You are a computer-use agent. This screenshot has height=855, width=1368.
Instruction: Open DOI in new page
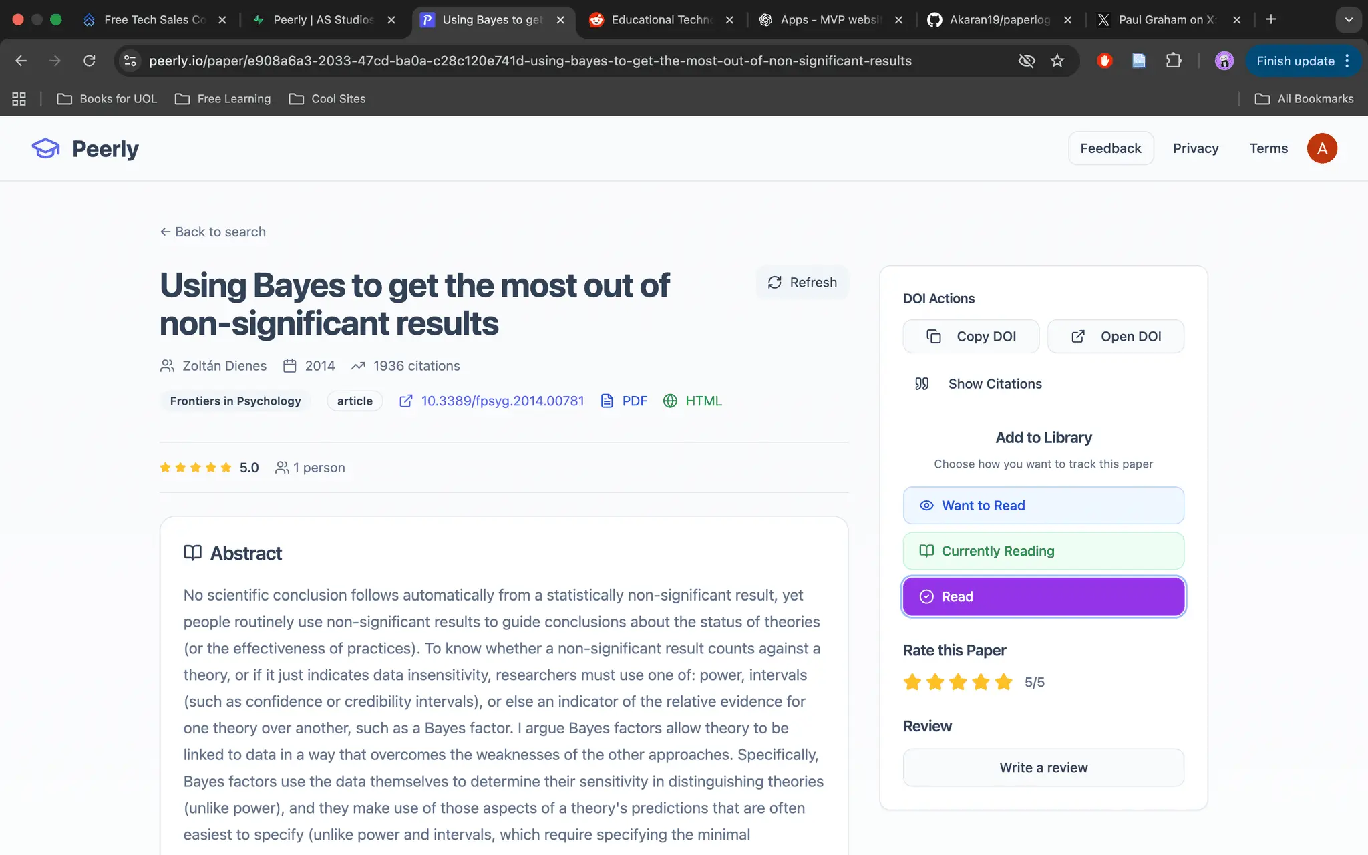tap(1116, 336)
